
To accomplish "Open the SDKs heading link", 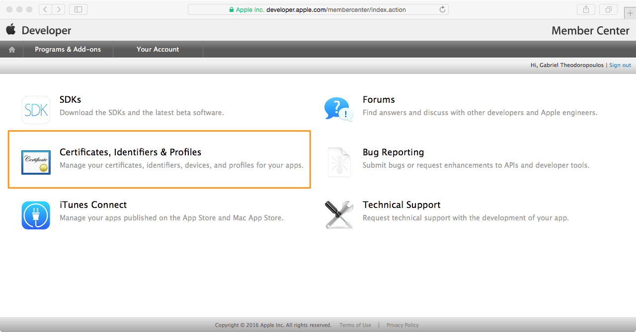I will pyautogui.click(x=70, y=99).
